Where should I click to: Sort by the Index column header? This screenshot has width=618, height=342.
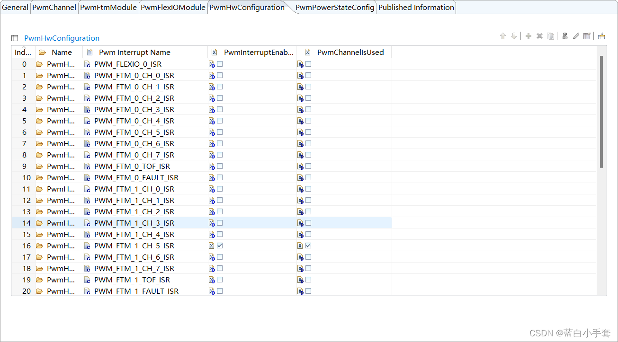click(23, 53)
